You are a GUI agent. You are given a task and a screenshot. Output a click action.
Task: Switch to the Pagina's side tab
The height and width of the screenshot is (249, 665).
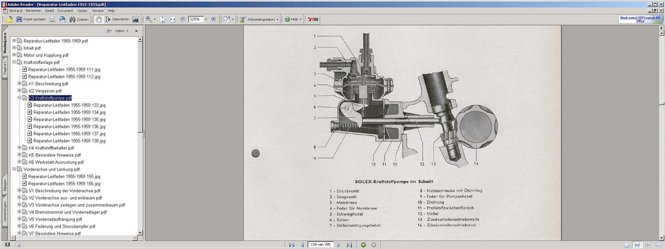tap(5, 67)
